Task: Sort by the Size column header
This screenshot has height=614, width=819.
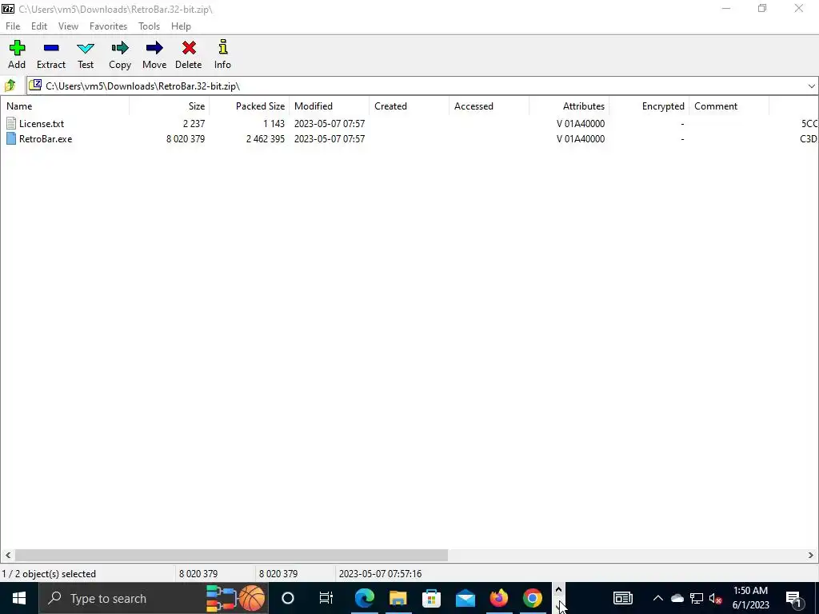Action: [x=170, y=106]
